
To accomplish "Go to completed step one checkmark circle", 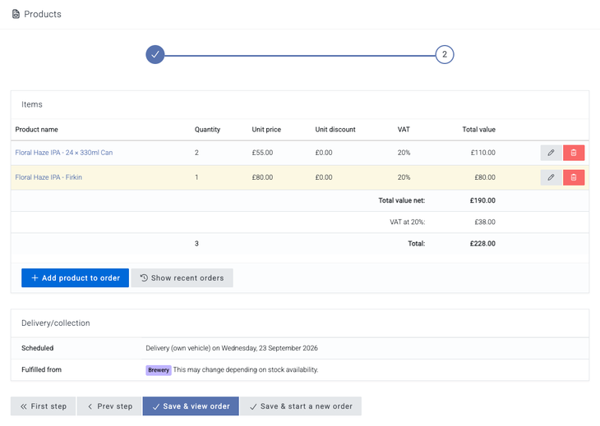I will pyautogui.click(x=155, y=55).
